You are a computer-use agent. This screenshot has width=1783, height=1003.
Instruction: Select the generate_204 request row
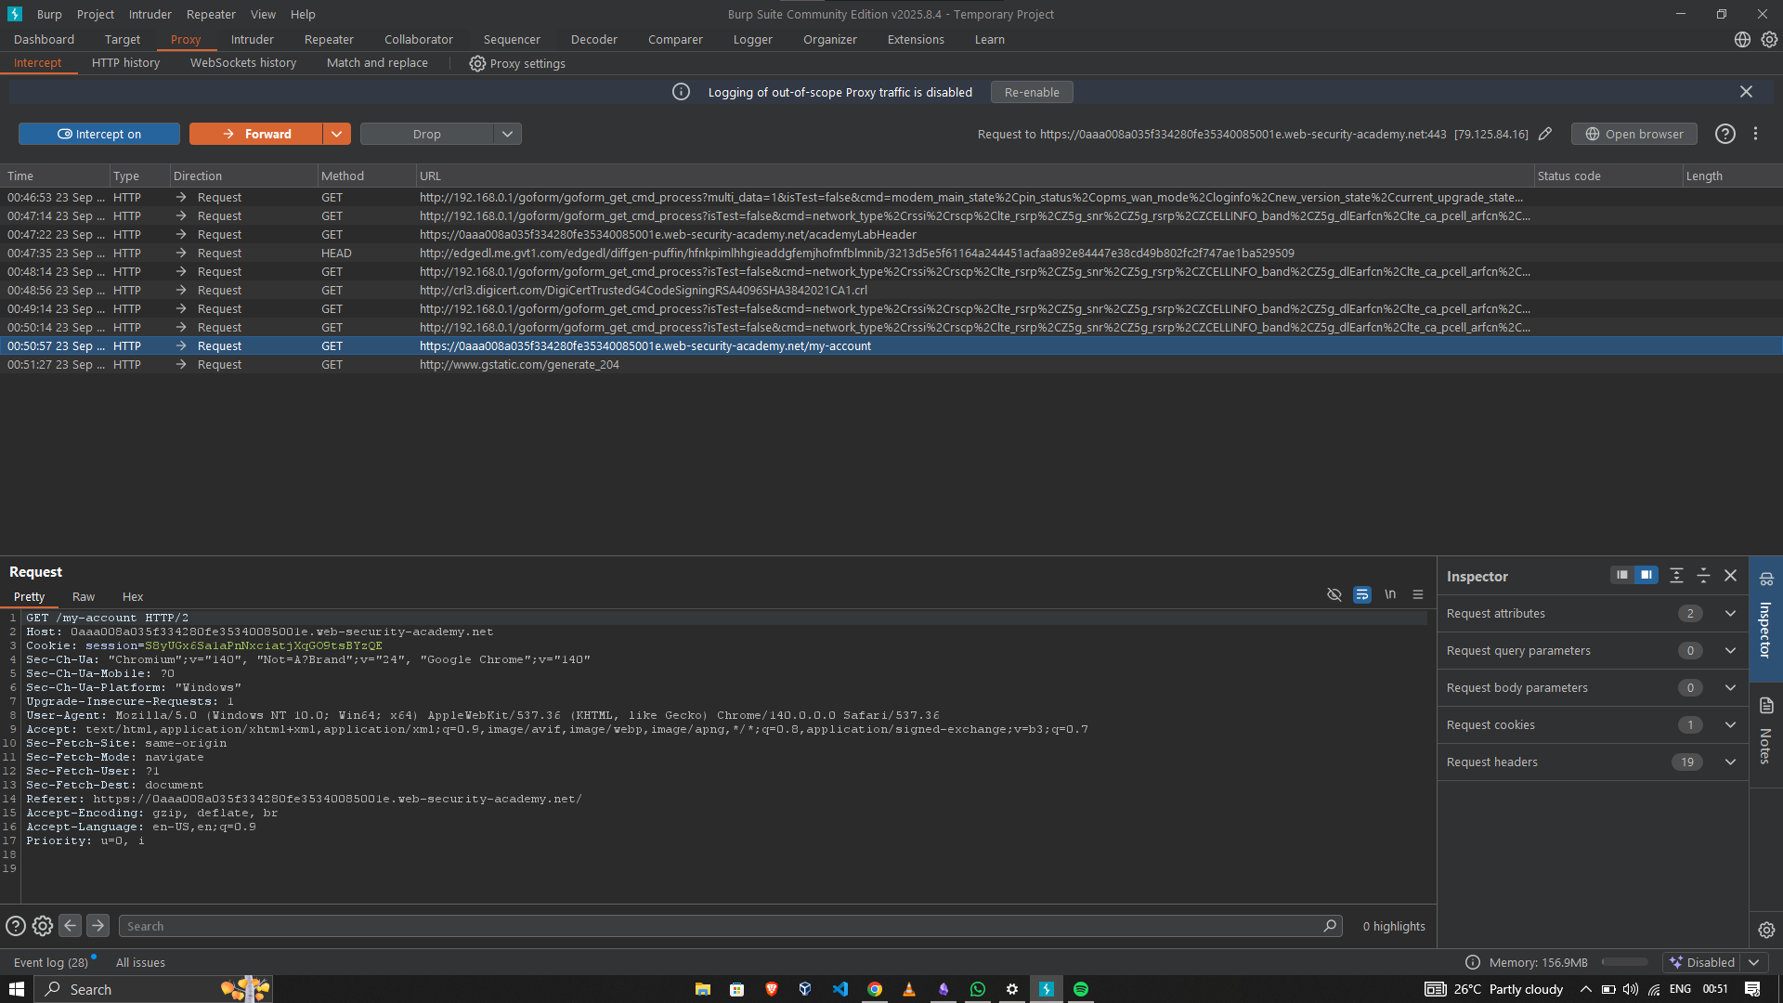click(x=891, y=364)
